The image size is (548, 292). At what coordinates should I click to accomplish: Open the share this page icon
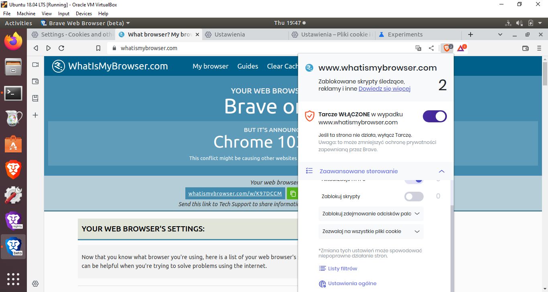[x=431, y=48]
